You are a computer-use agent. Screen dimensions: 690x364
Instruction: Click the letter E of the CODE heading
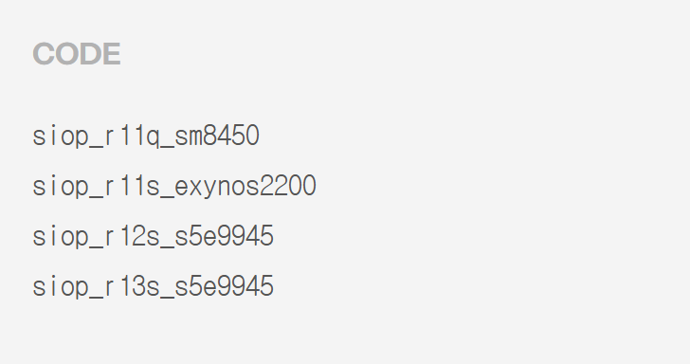(x=113, y=54)
